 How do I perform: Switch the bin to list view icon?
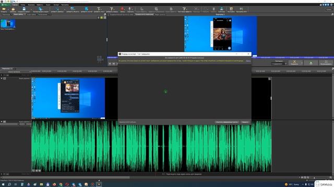pos(99,18)
